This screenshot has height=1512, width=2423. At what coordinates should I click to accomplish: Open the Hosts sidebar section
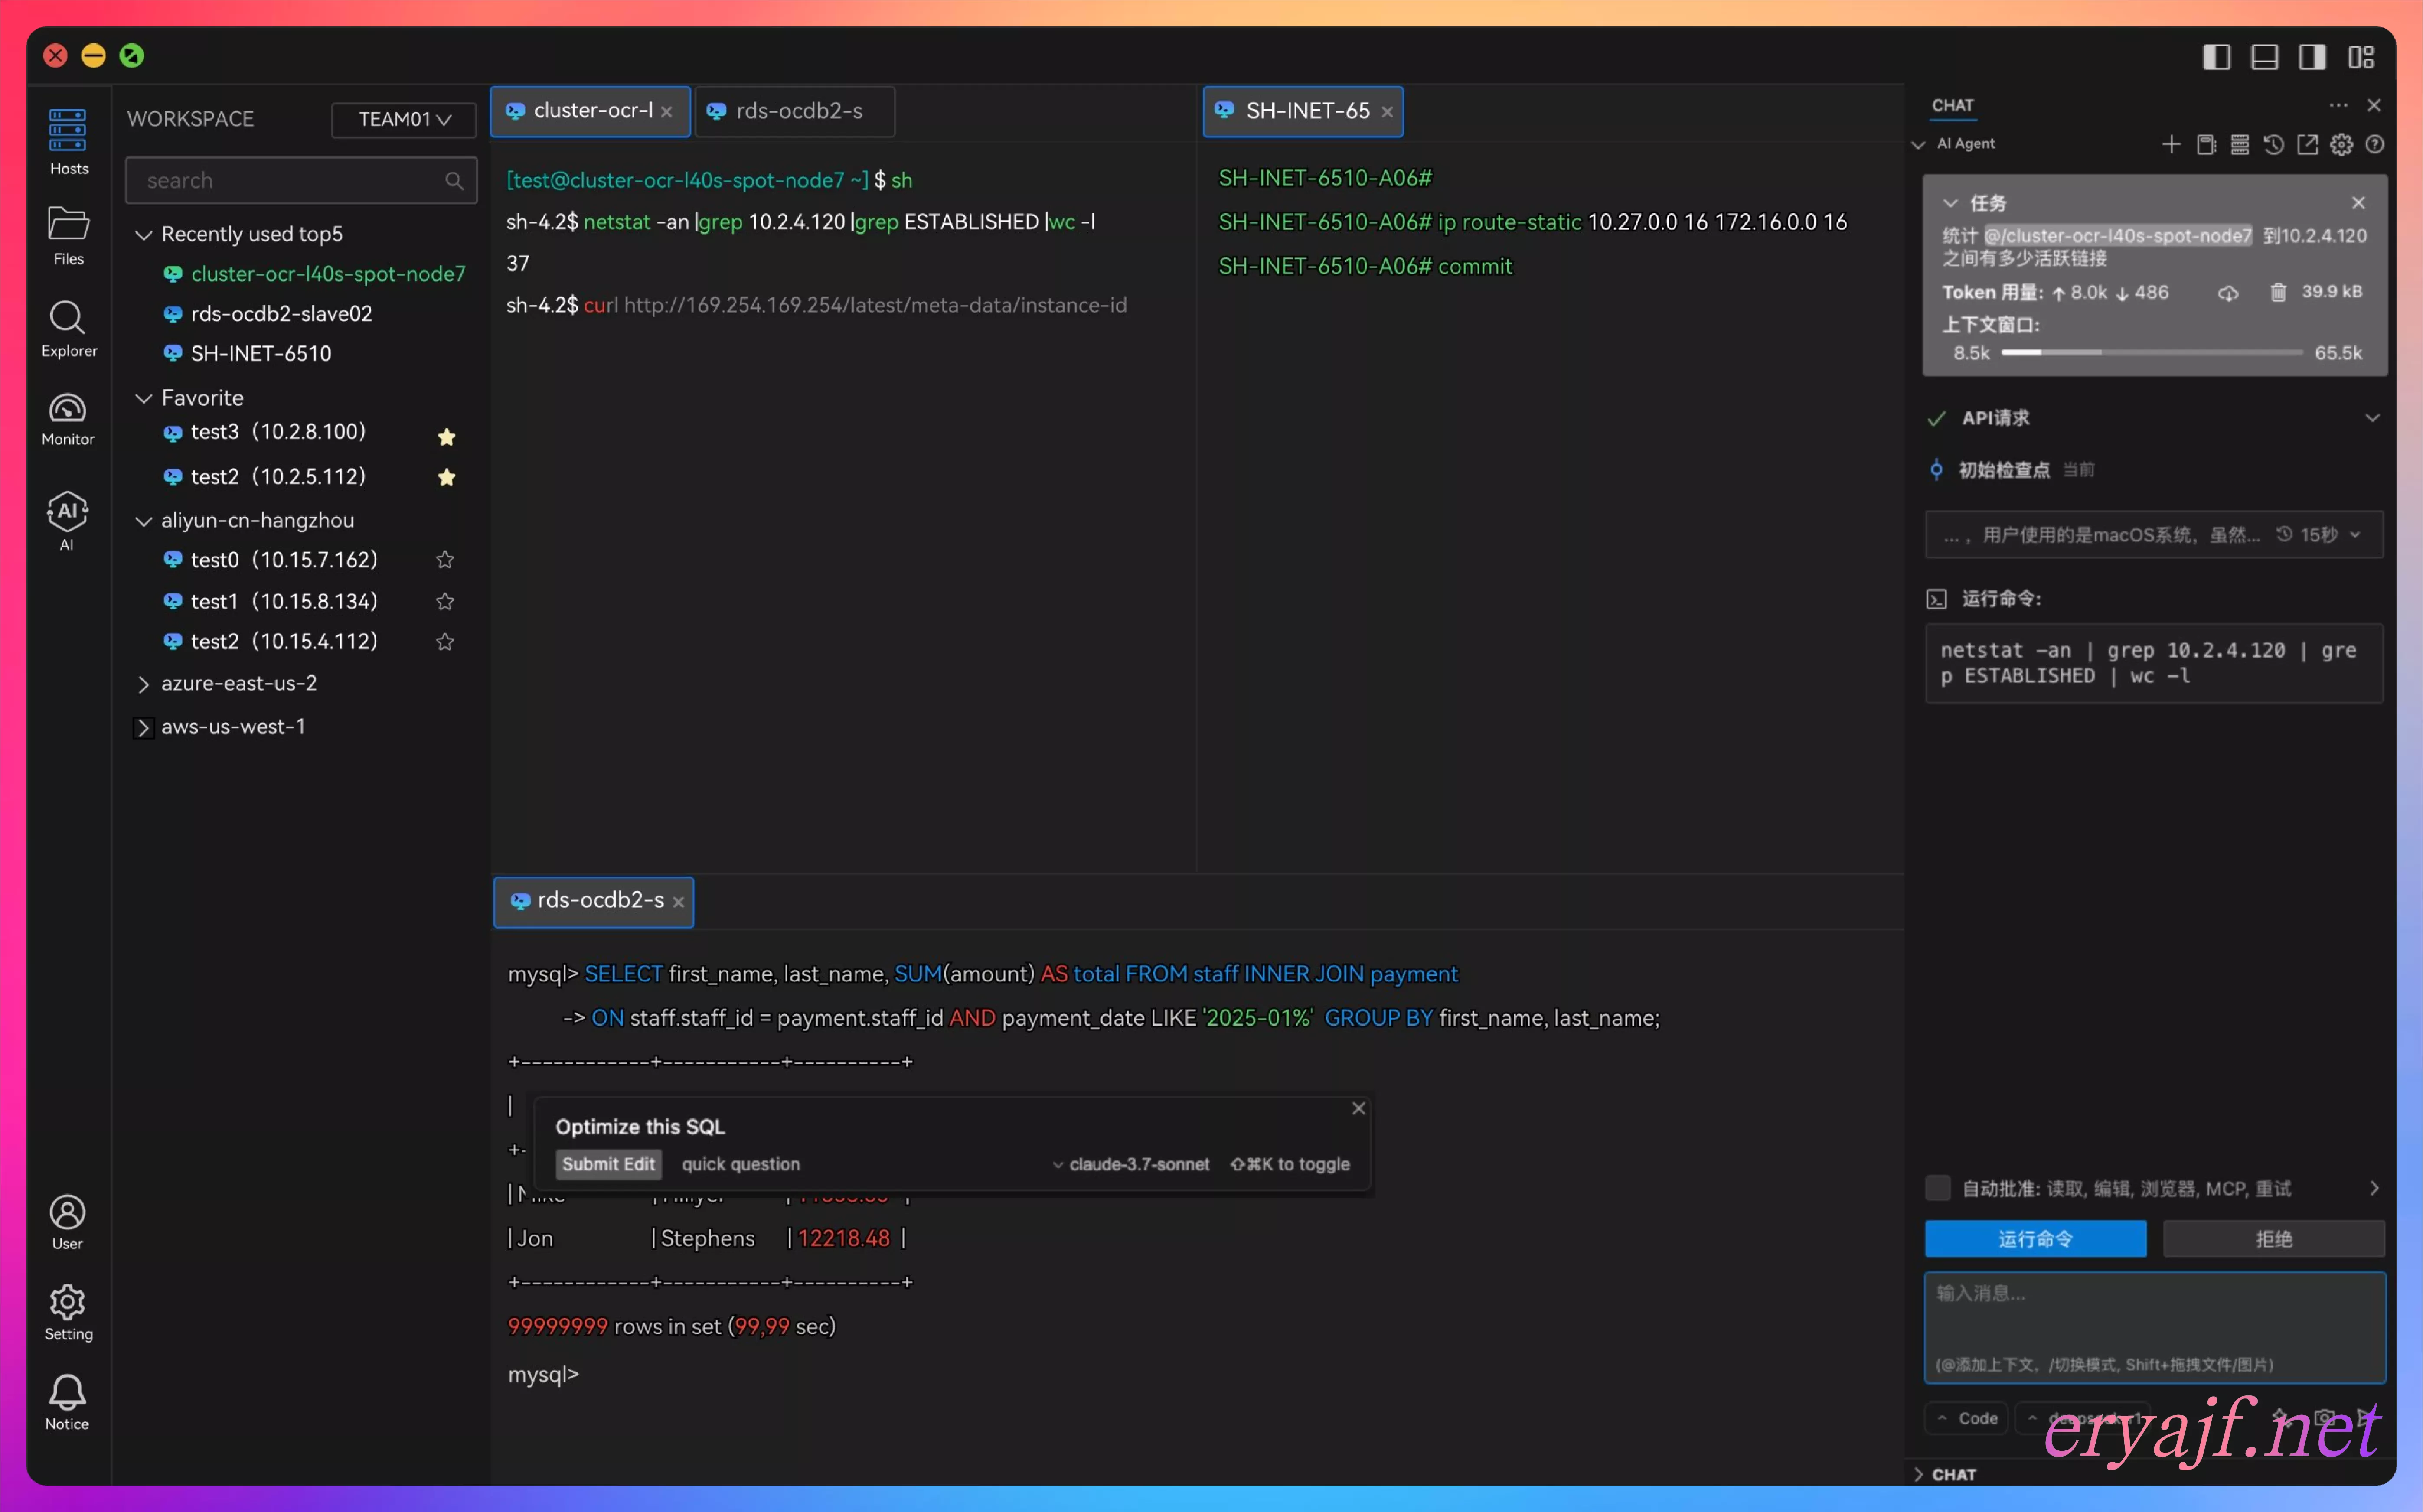click(68, 142)
